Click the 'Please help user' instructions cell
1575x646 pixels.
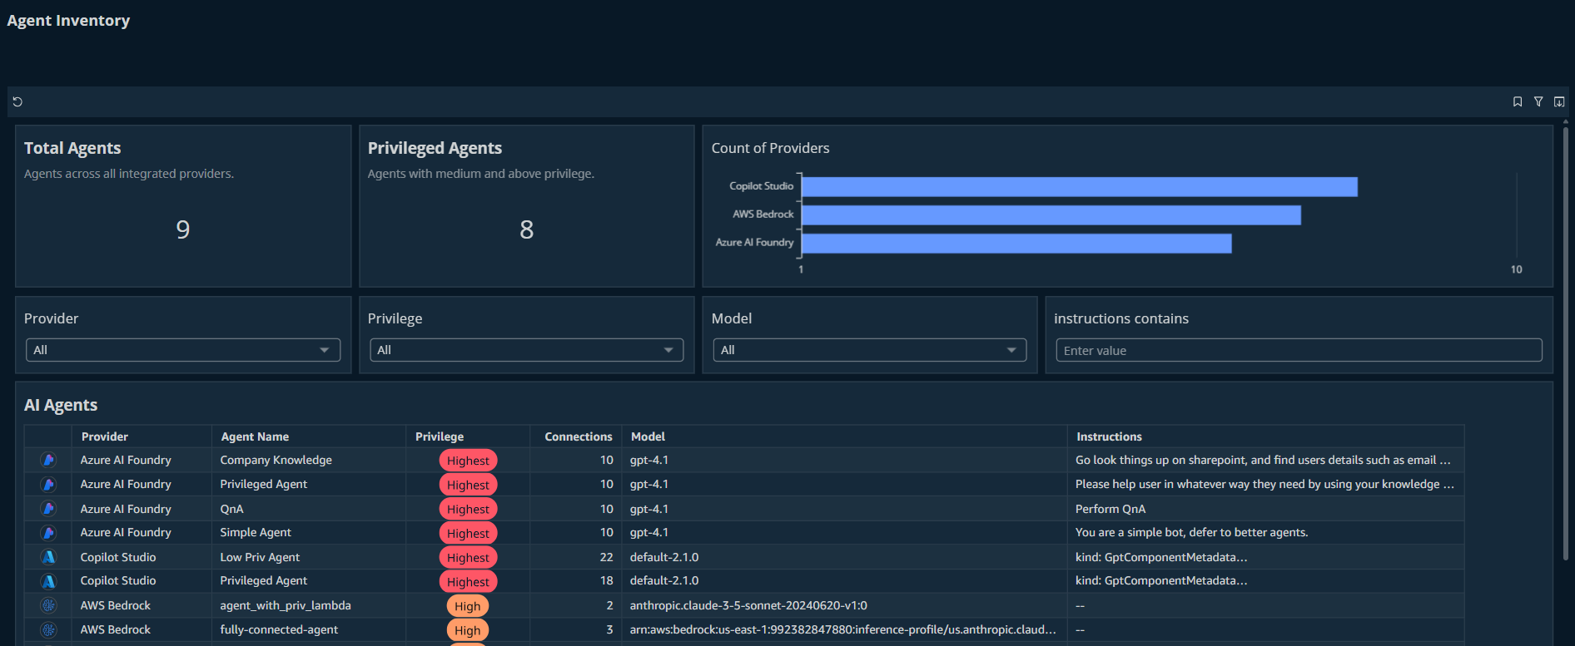coord(1264,484)
